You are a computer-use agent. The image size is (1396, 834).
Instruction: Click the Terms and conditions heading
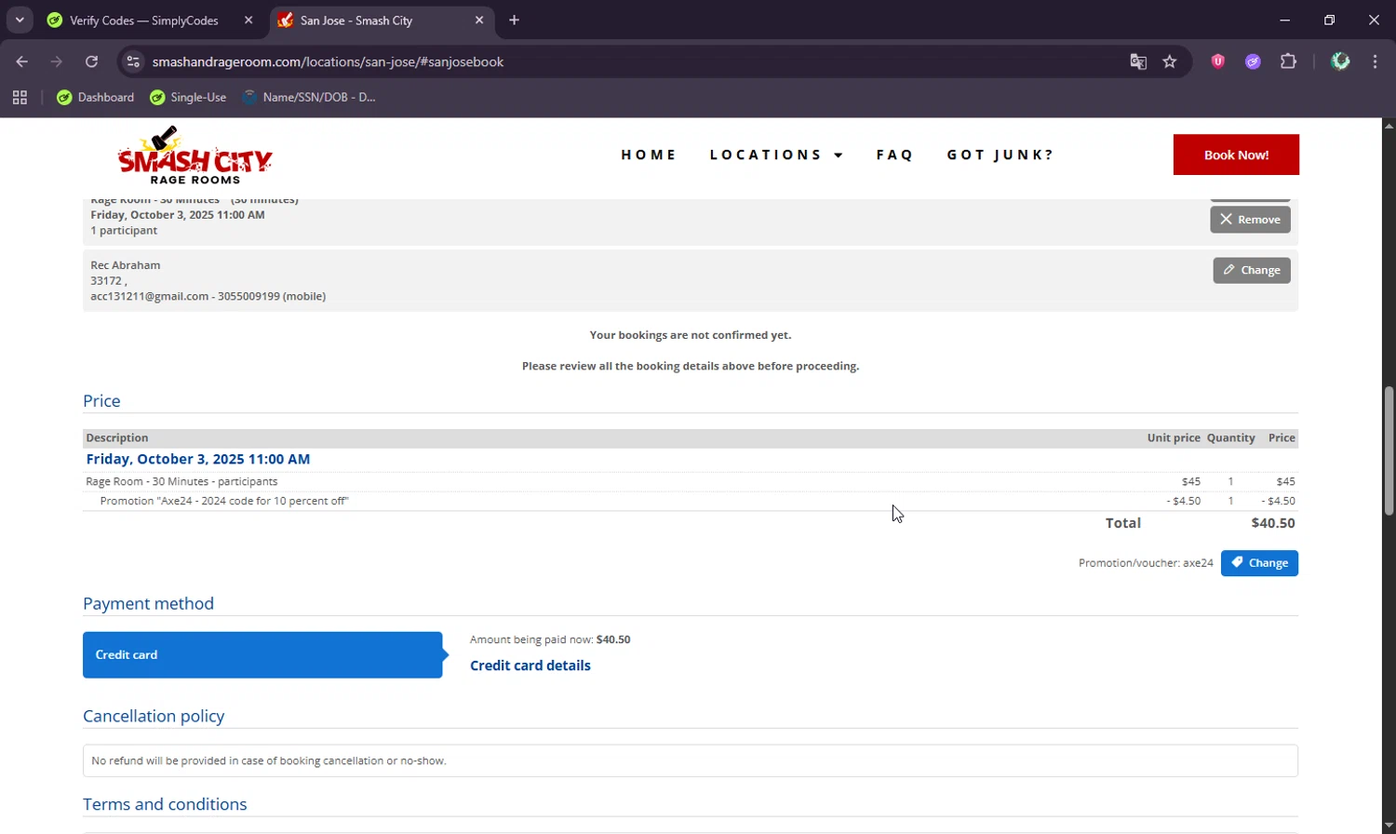click(165, 804)
